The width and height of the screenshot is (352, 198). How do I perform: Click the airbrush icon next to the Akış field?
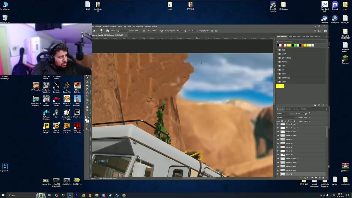coord(161,31)
